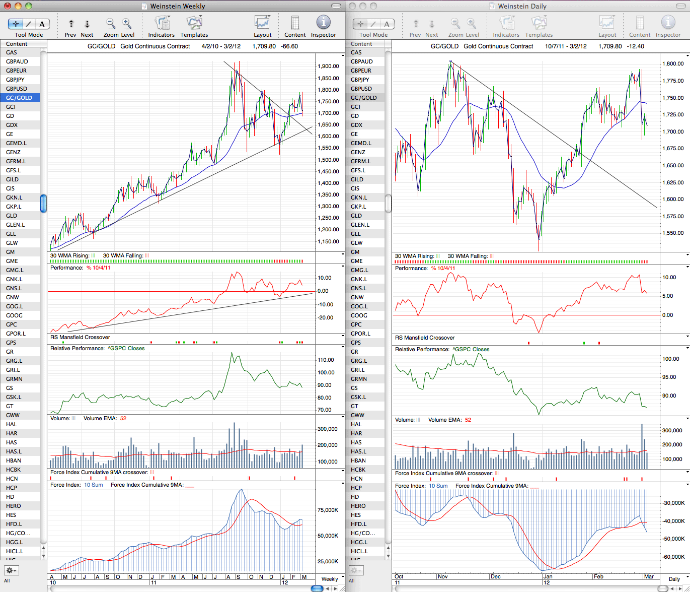Screen dimensions: 690x592
Task: Select GBPUSD in Weekly symbol list
Action: click(x=20, y=89)
